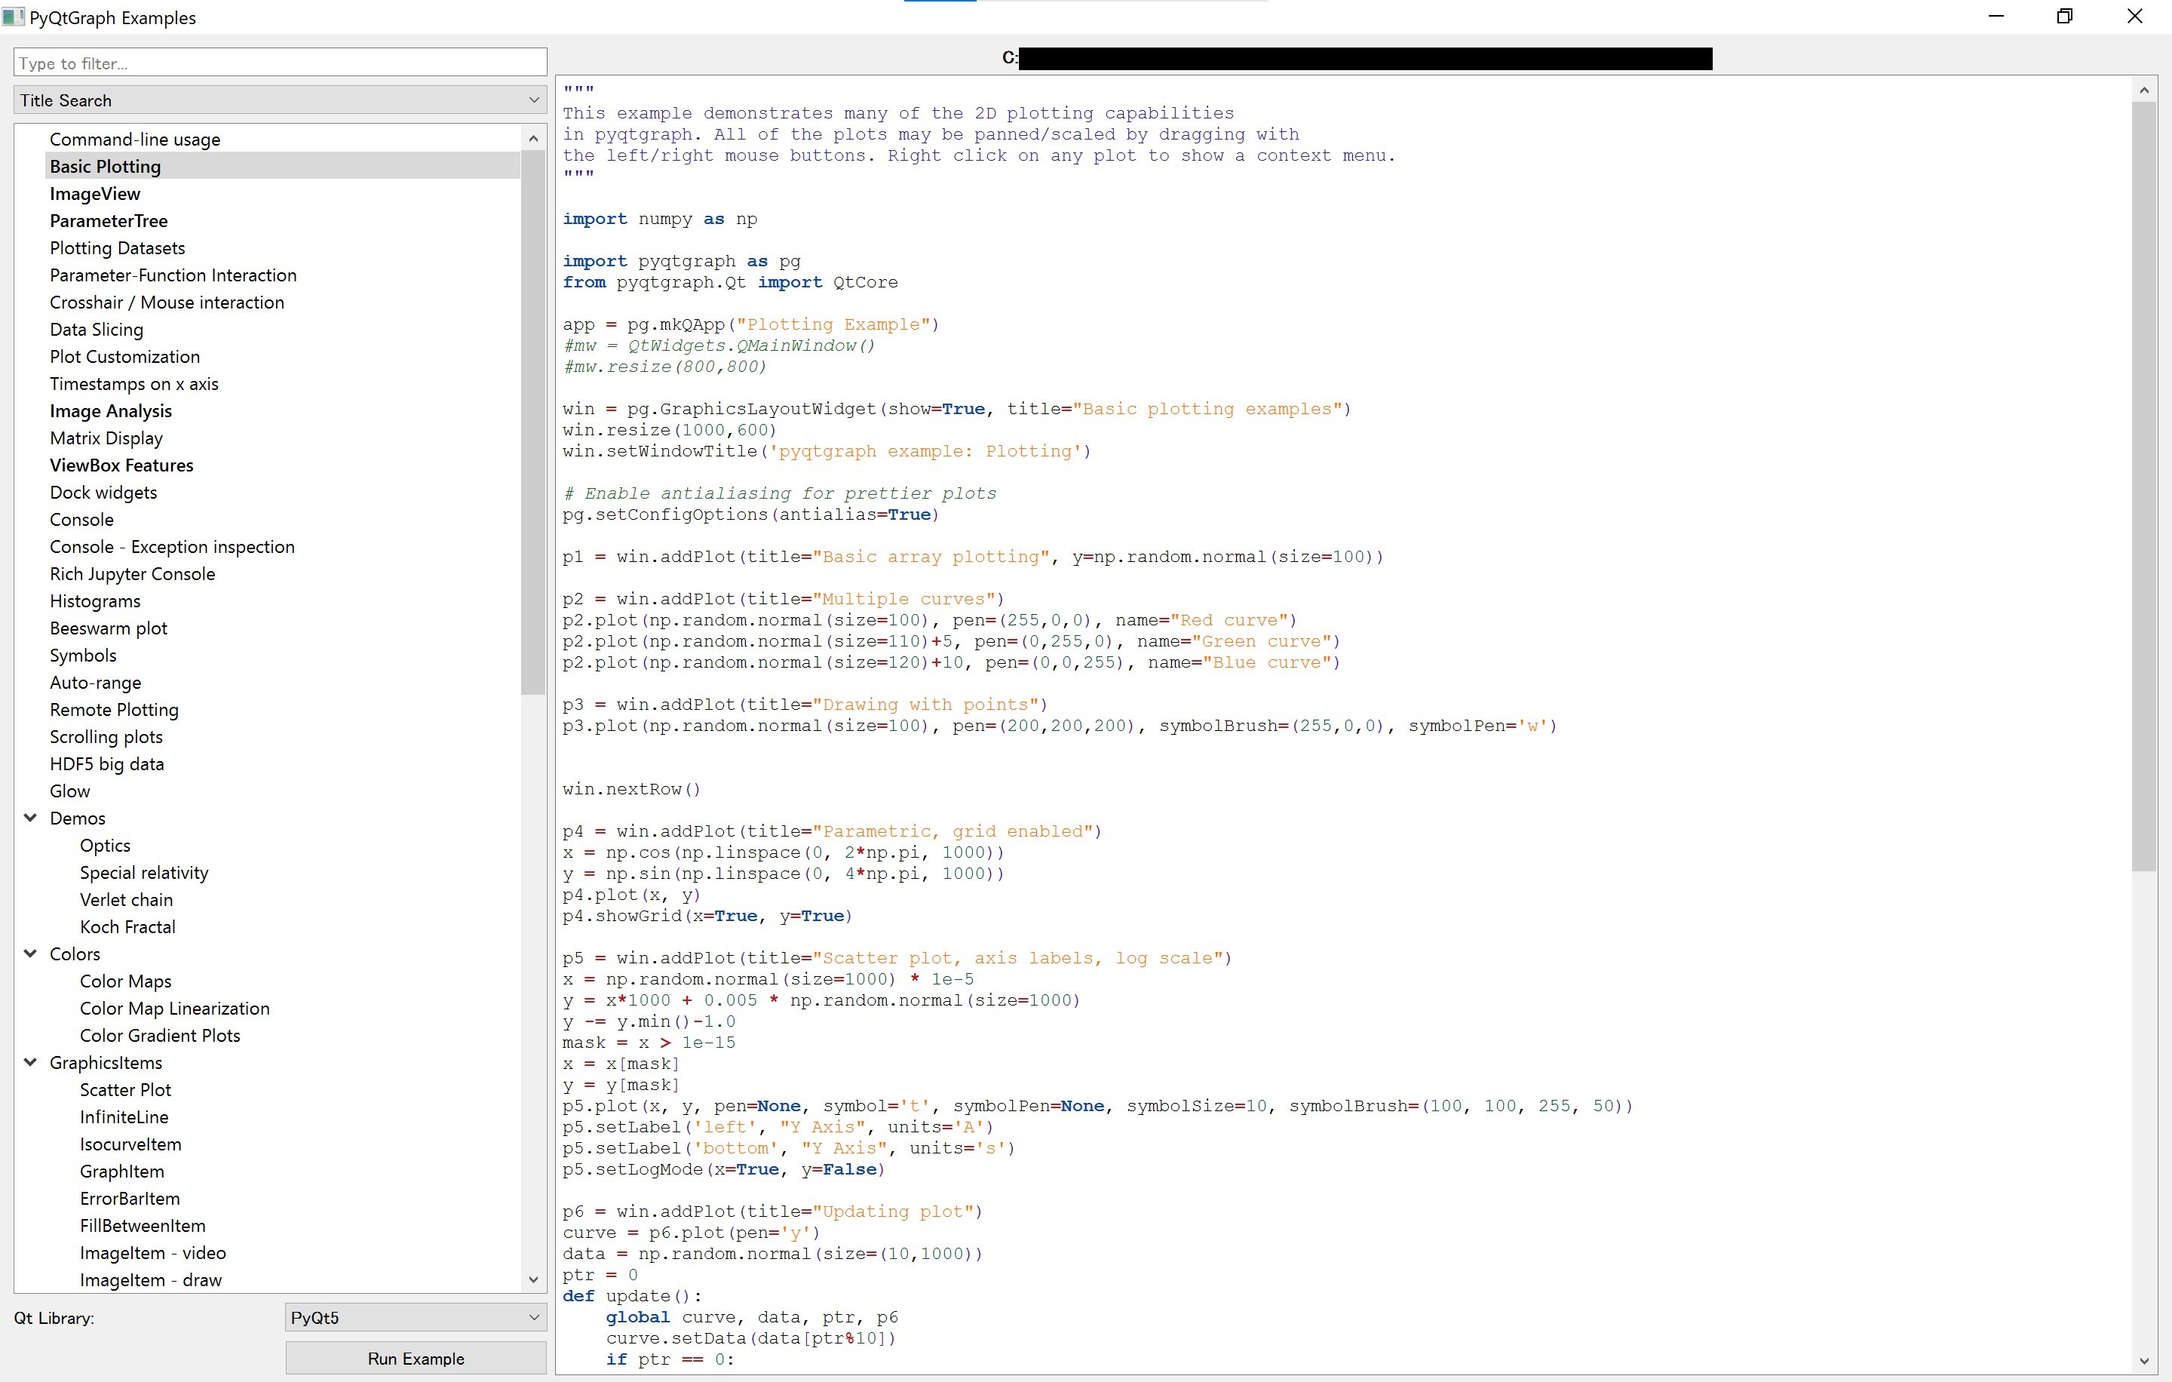Select the Basic Plotting example
2172x1382 pixels.
[106, 166]
